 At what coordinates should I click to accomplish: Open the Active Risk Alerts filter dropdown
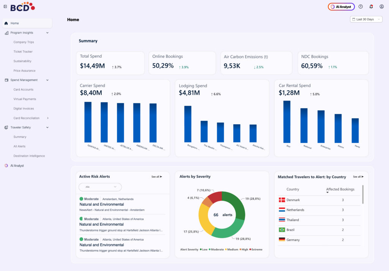[100, 187]
